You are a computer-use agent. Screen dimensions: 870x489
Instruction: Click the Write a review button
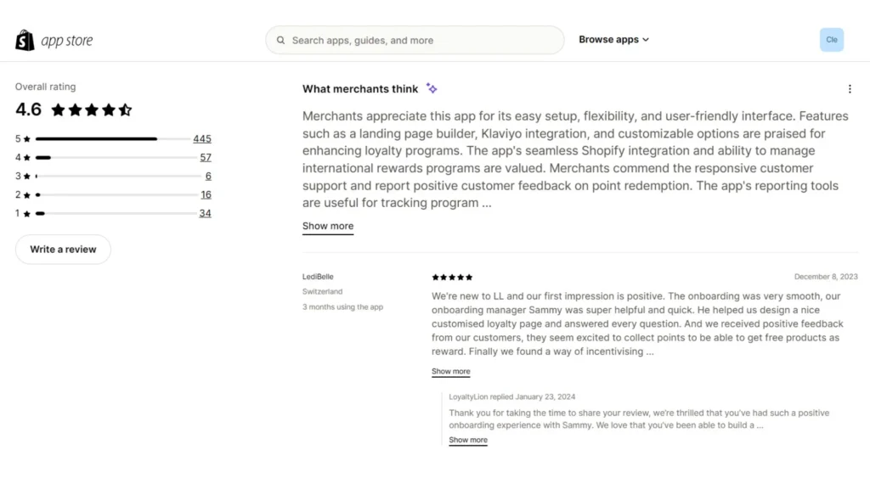[x=62, y=249]
